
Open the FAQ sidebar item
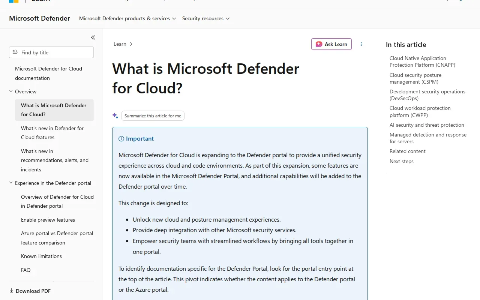(x=26, y=270)
